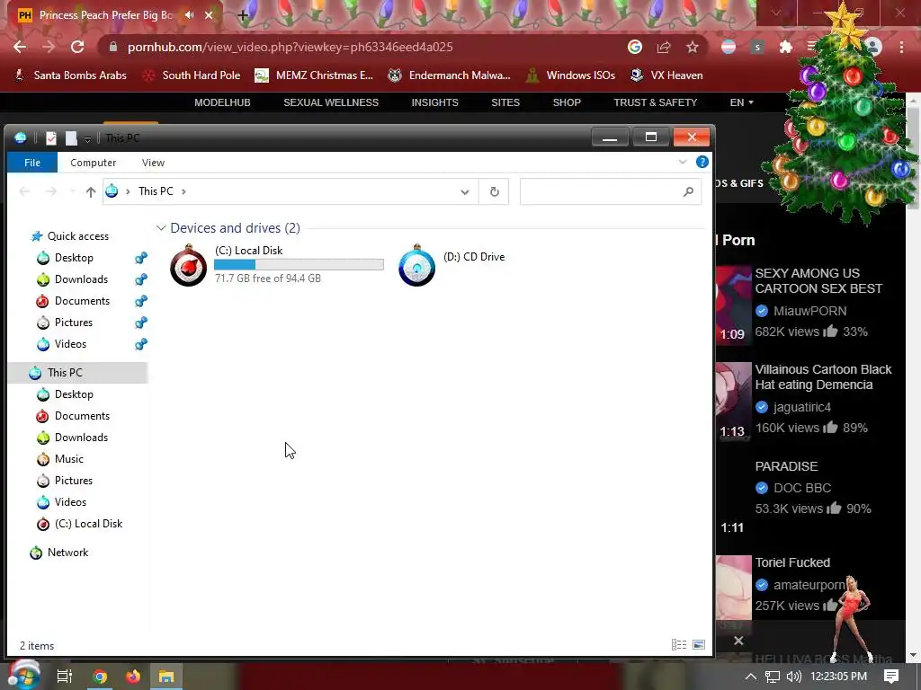The image size is (921, 690).
Task: Select Network in the navigation pane
Action: pos(67,553)
